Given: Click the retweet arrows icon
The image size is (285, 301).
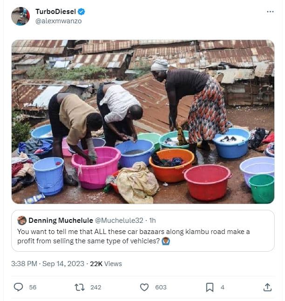Looking at the screenshot, I should [x=80, y=287].
